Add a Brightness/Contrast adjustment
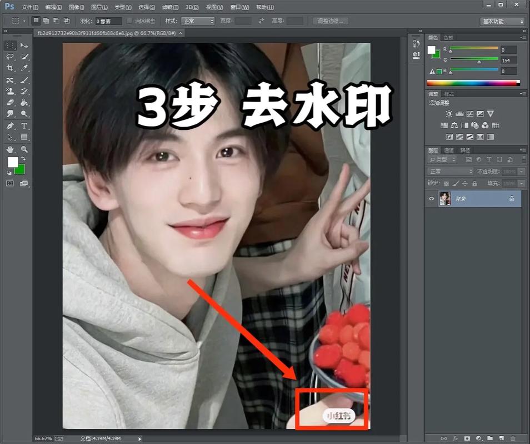 tap(449, 114)
